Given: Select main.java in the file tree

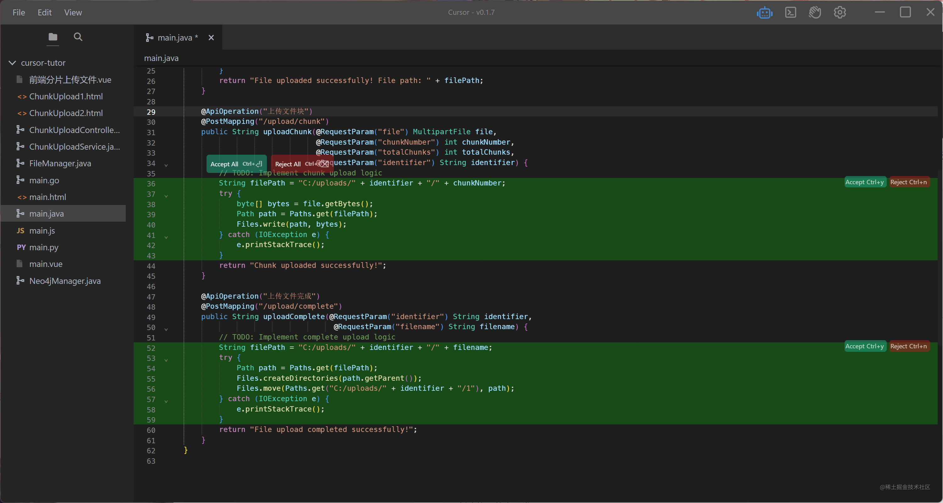Looking at the screenshot, I should tap(63, 214).
